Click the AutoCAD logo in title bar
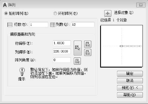148x104 pixels. (x=5, y=5)
